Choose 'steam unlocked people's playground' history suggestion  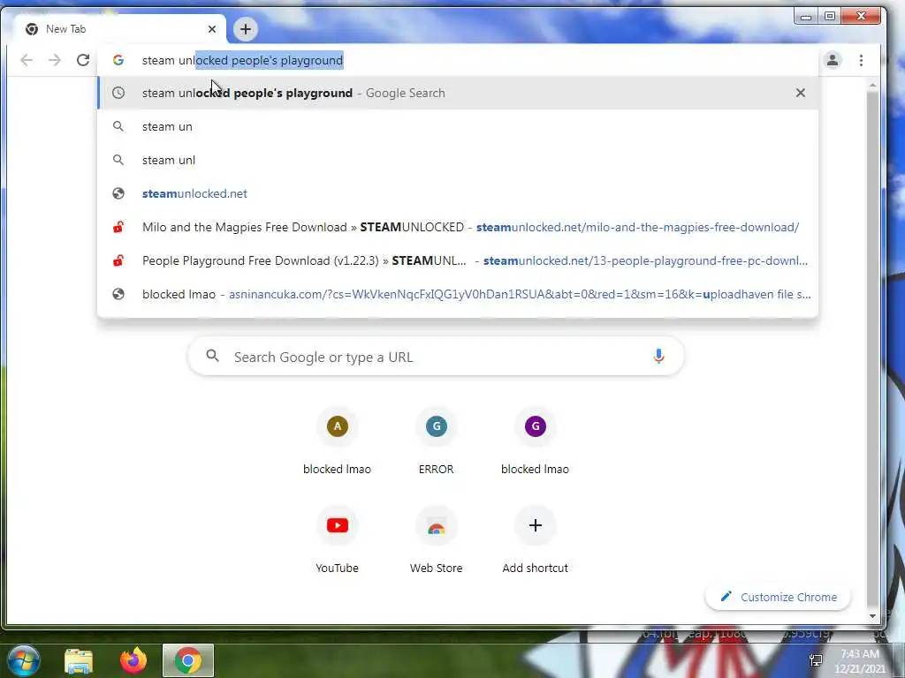point(458,93)
